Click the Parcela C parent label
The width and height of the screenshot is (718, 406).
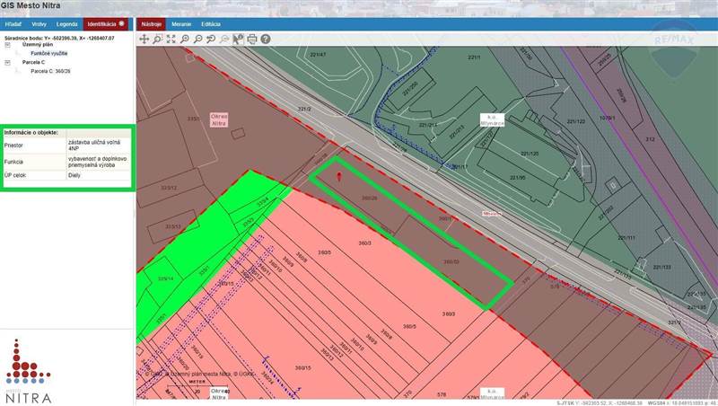coord(33,62)
